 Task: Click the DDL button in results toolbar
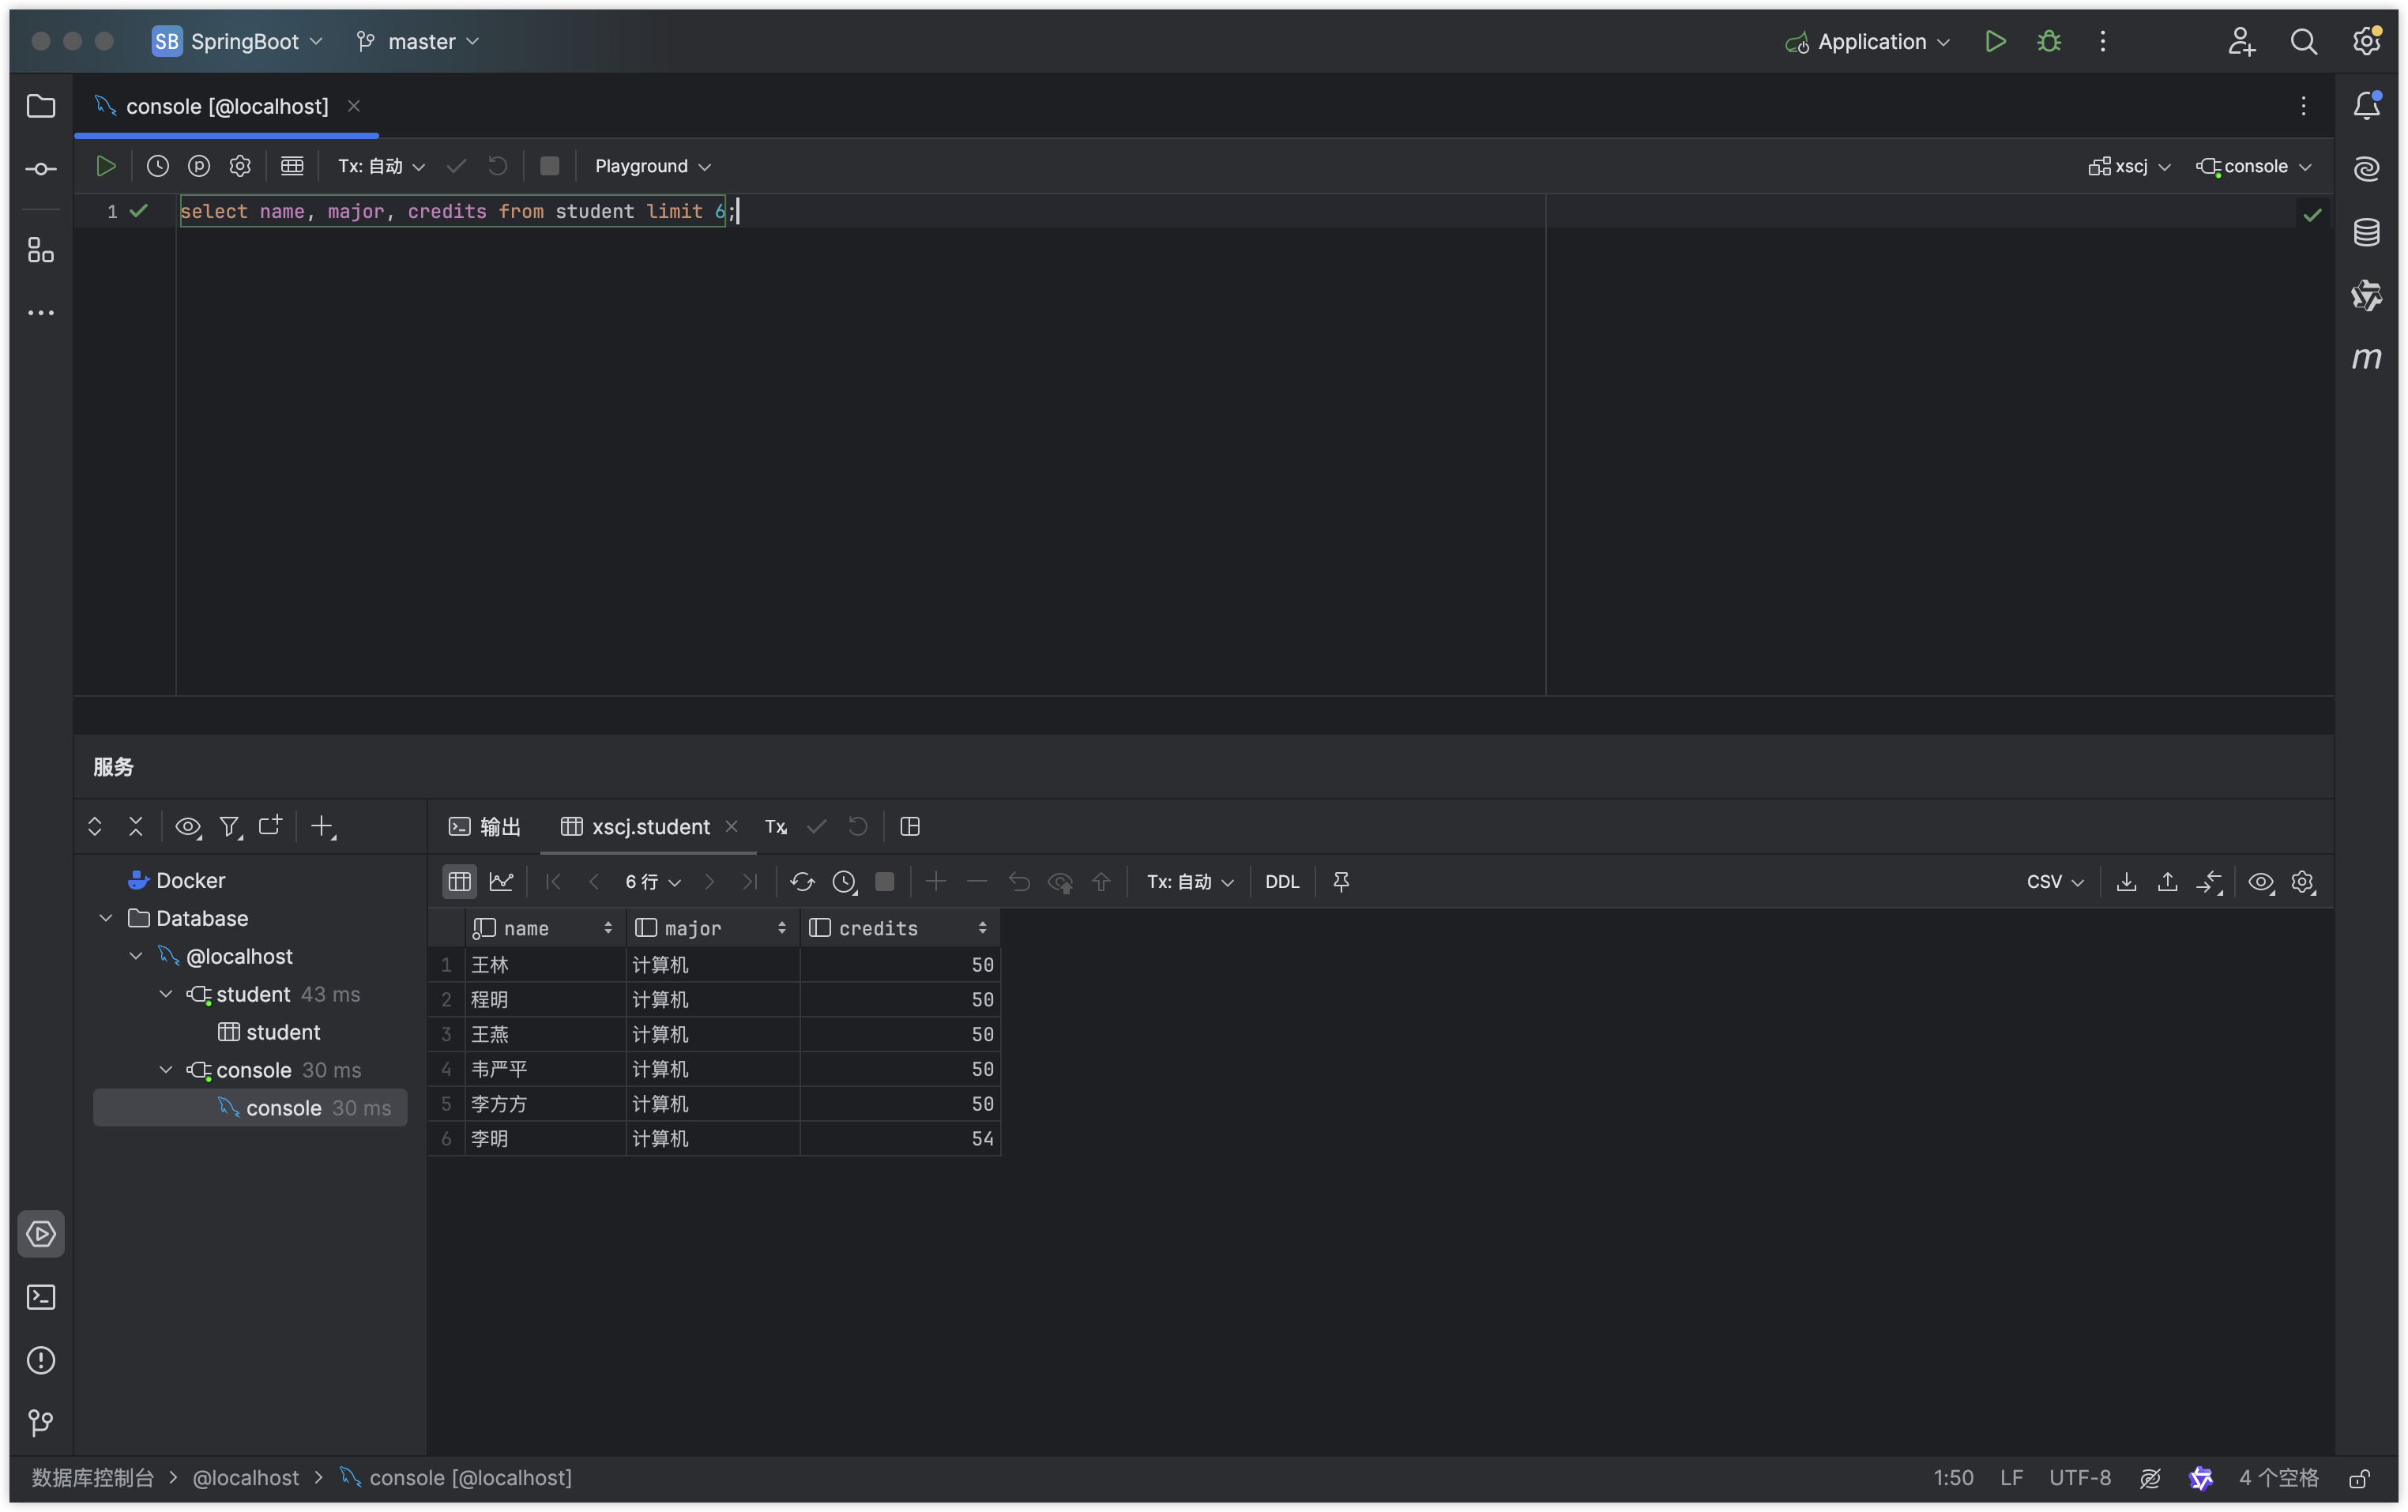click(x=1281, y=881)
